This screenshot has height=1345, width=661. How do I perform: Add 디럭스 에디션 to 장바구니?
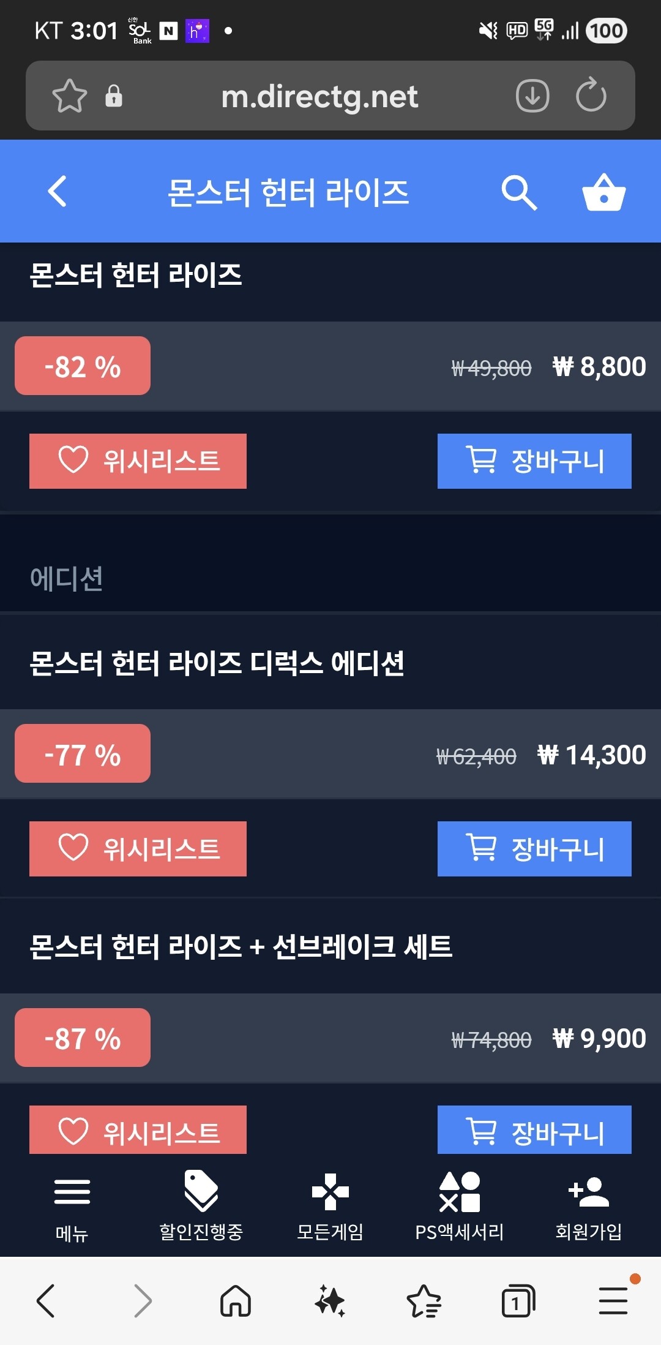coord(534,849)
